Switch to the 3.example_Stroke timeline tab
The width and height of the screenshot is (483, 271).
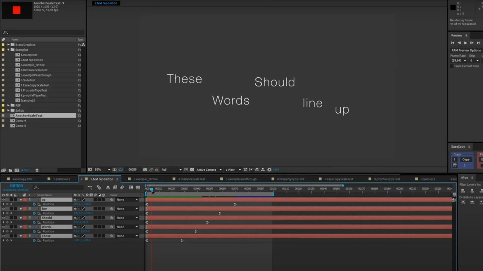pyautogui.click(x=145, y=179)
